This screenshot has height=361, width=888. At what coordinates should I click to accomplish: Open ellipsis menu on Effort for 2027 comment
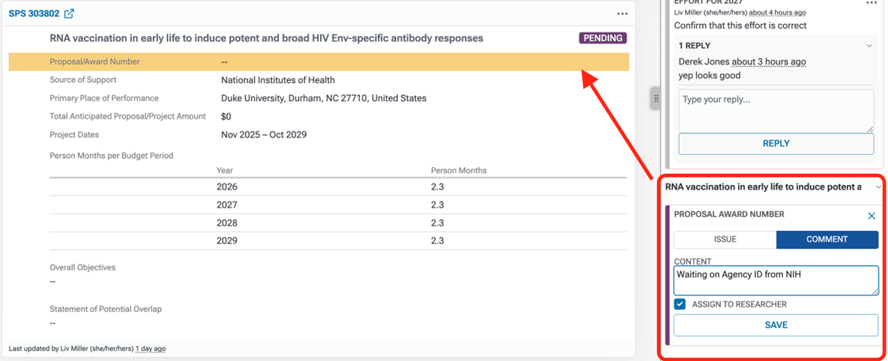click(x=870, y=3)
